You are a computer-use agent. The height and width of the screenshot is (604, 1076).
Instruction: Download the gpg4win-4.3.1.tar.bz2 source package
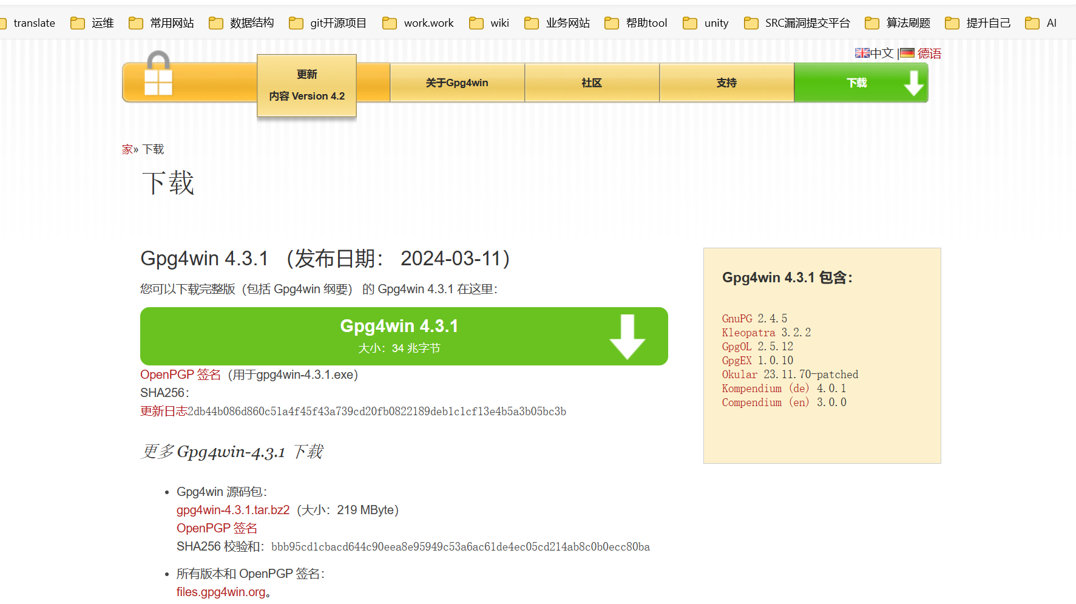point(233,510)
